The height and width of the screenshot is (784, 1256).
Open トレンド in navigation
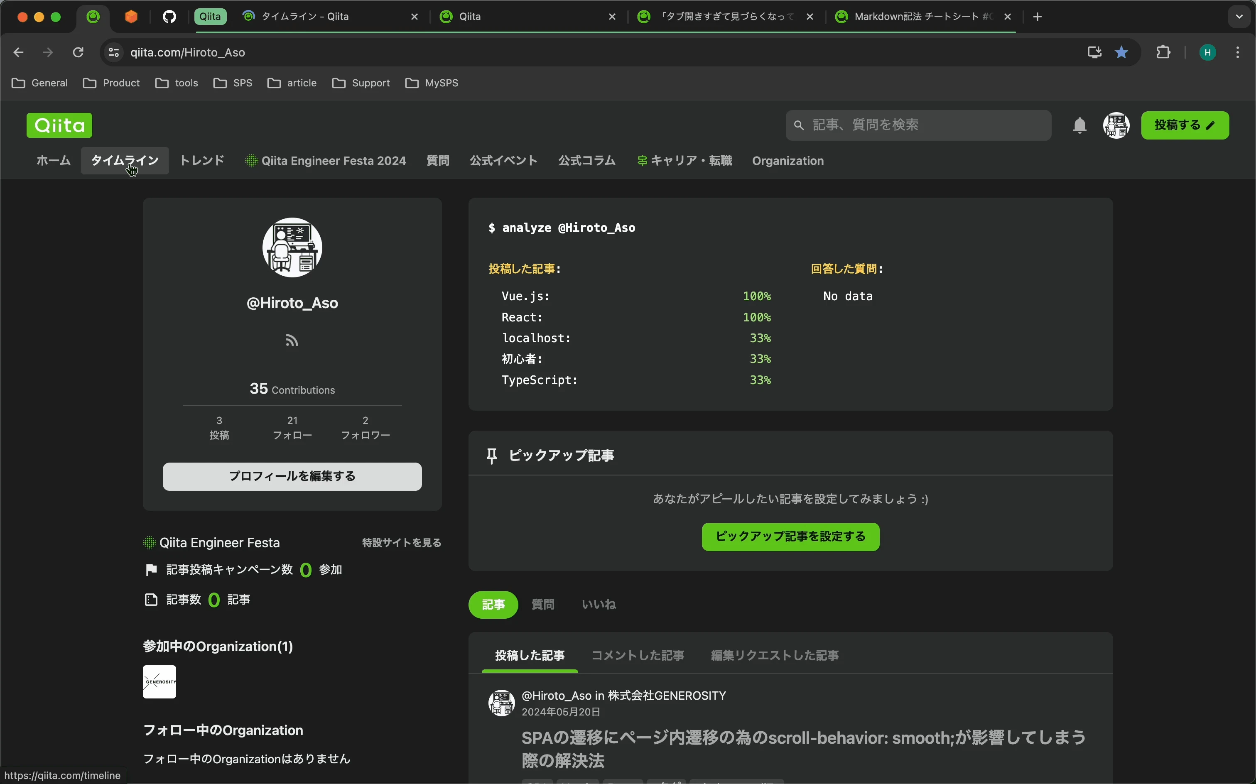tap(202, 161)
